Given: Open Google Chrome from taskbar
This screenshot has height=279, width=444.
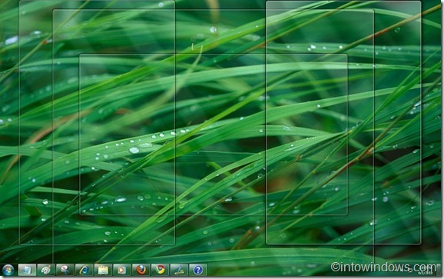Looking at the screenshot, I should pos(160,270).
